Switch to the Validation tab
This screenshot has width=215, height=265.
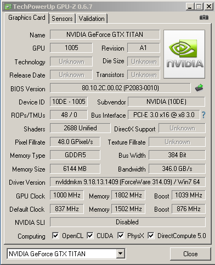tap(92, 19)
